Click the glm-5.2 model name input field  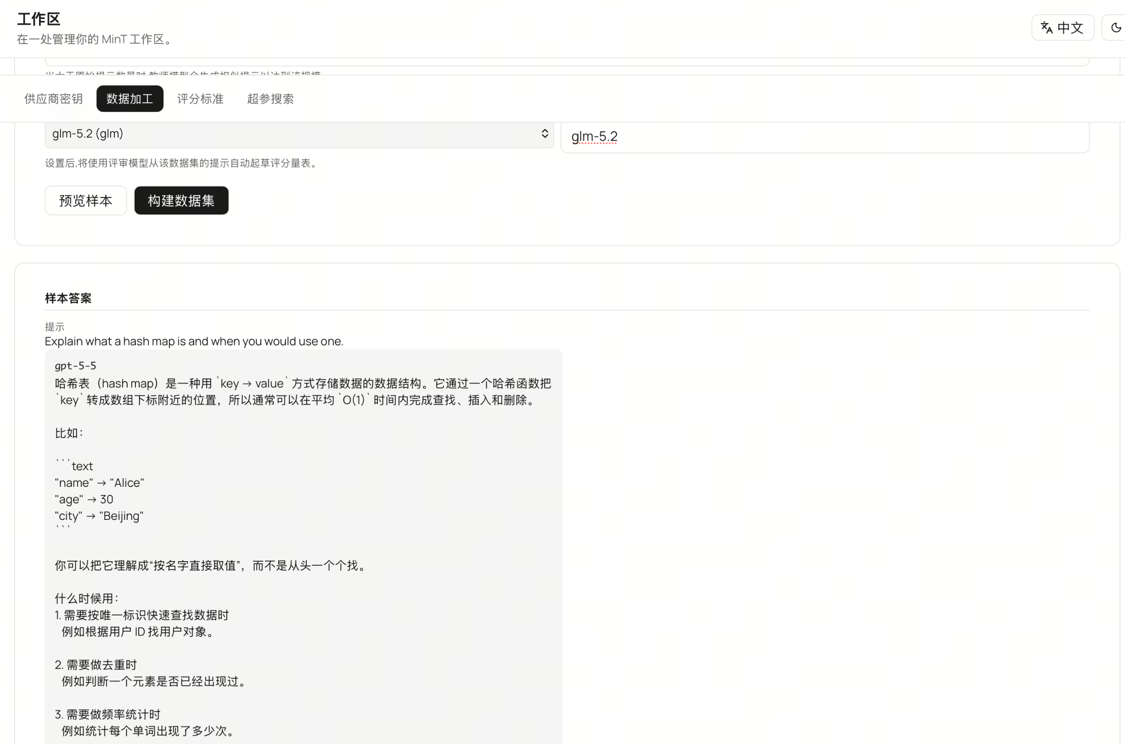point(825,137)
